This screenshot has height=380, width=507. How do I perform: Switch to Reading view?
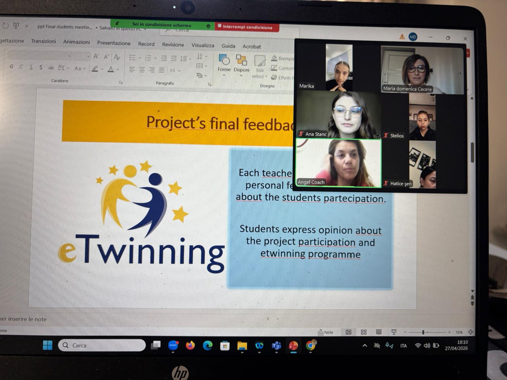pos(379,332)
